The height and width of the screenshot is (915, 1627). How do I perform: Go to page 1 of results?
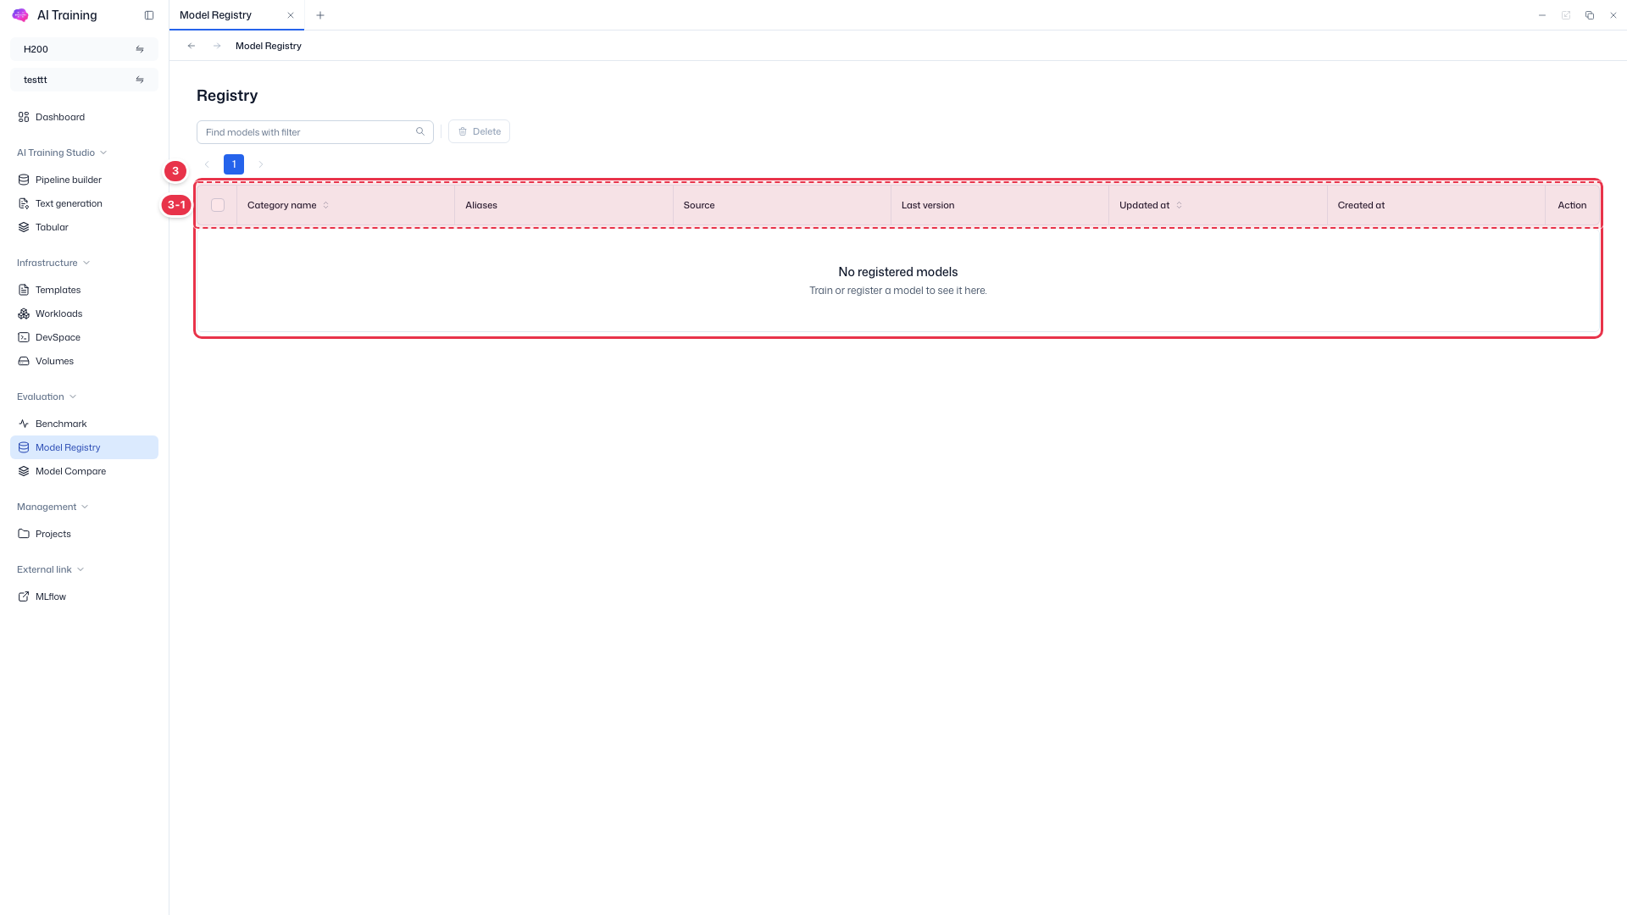pyautogui.click(x=234, y=164)
